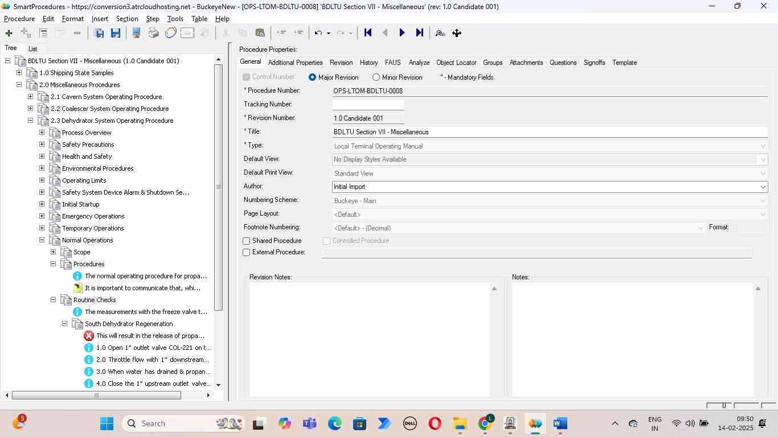Jump to first item navigation arrow
This screenshot has height=437, width=778.
pos(368,33)
